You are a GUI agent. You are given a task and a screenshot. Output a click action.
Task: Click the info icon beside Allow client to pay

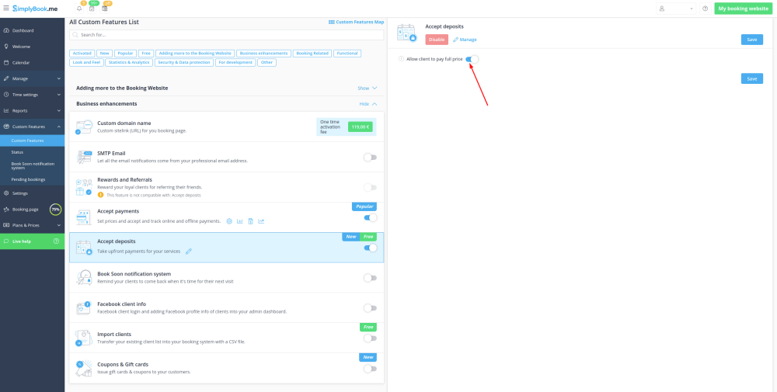click(x=401, y=59)
